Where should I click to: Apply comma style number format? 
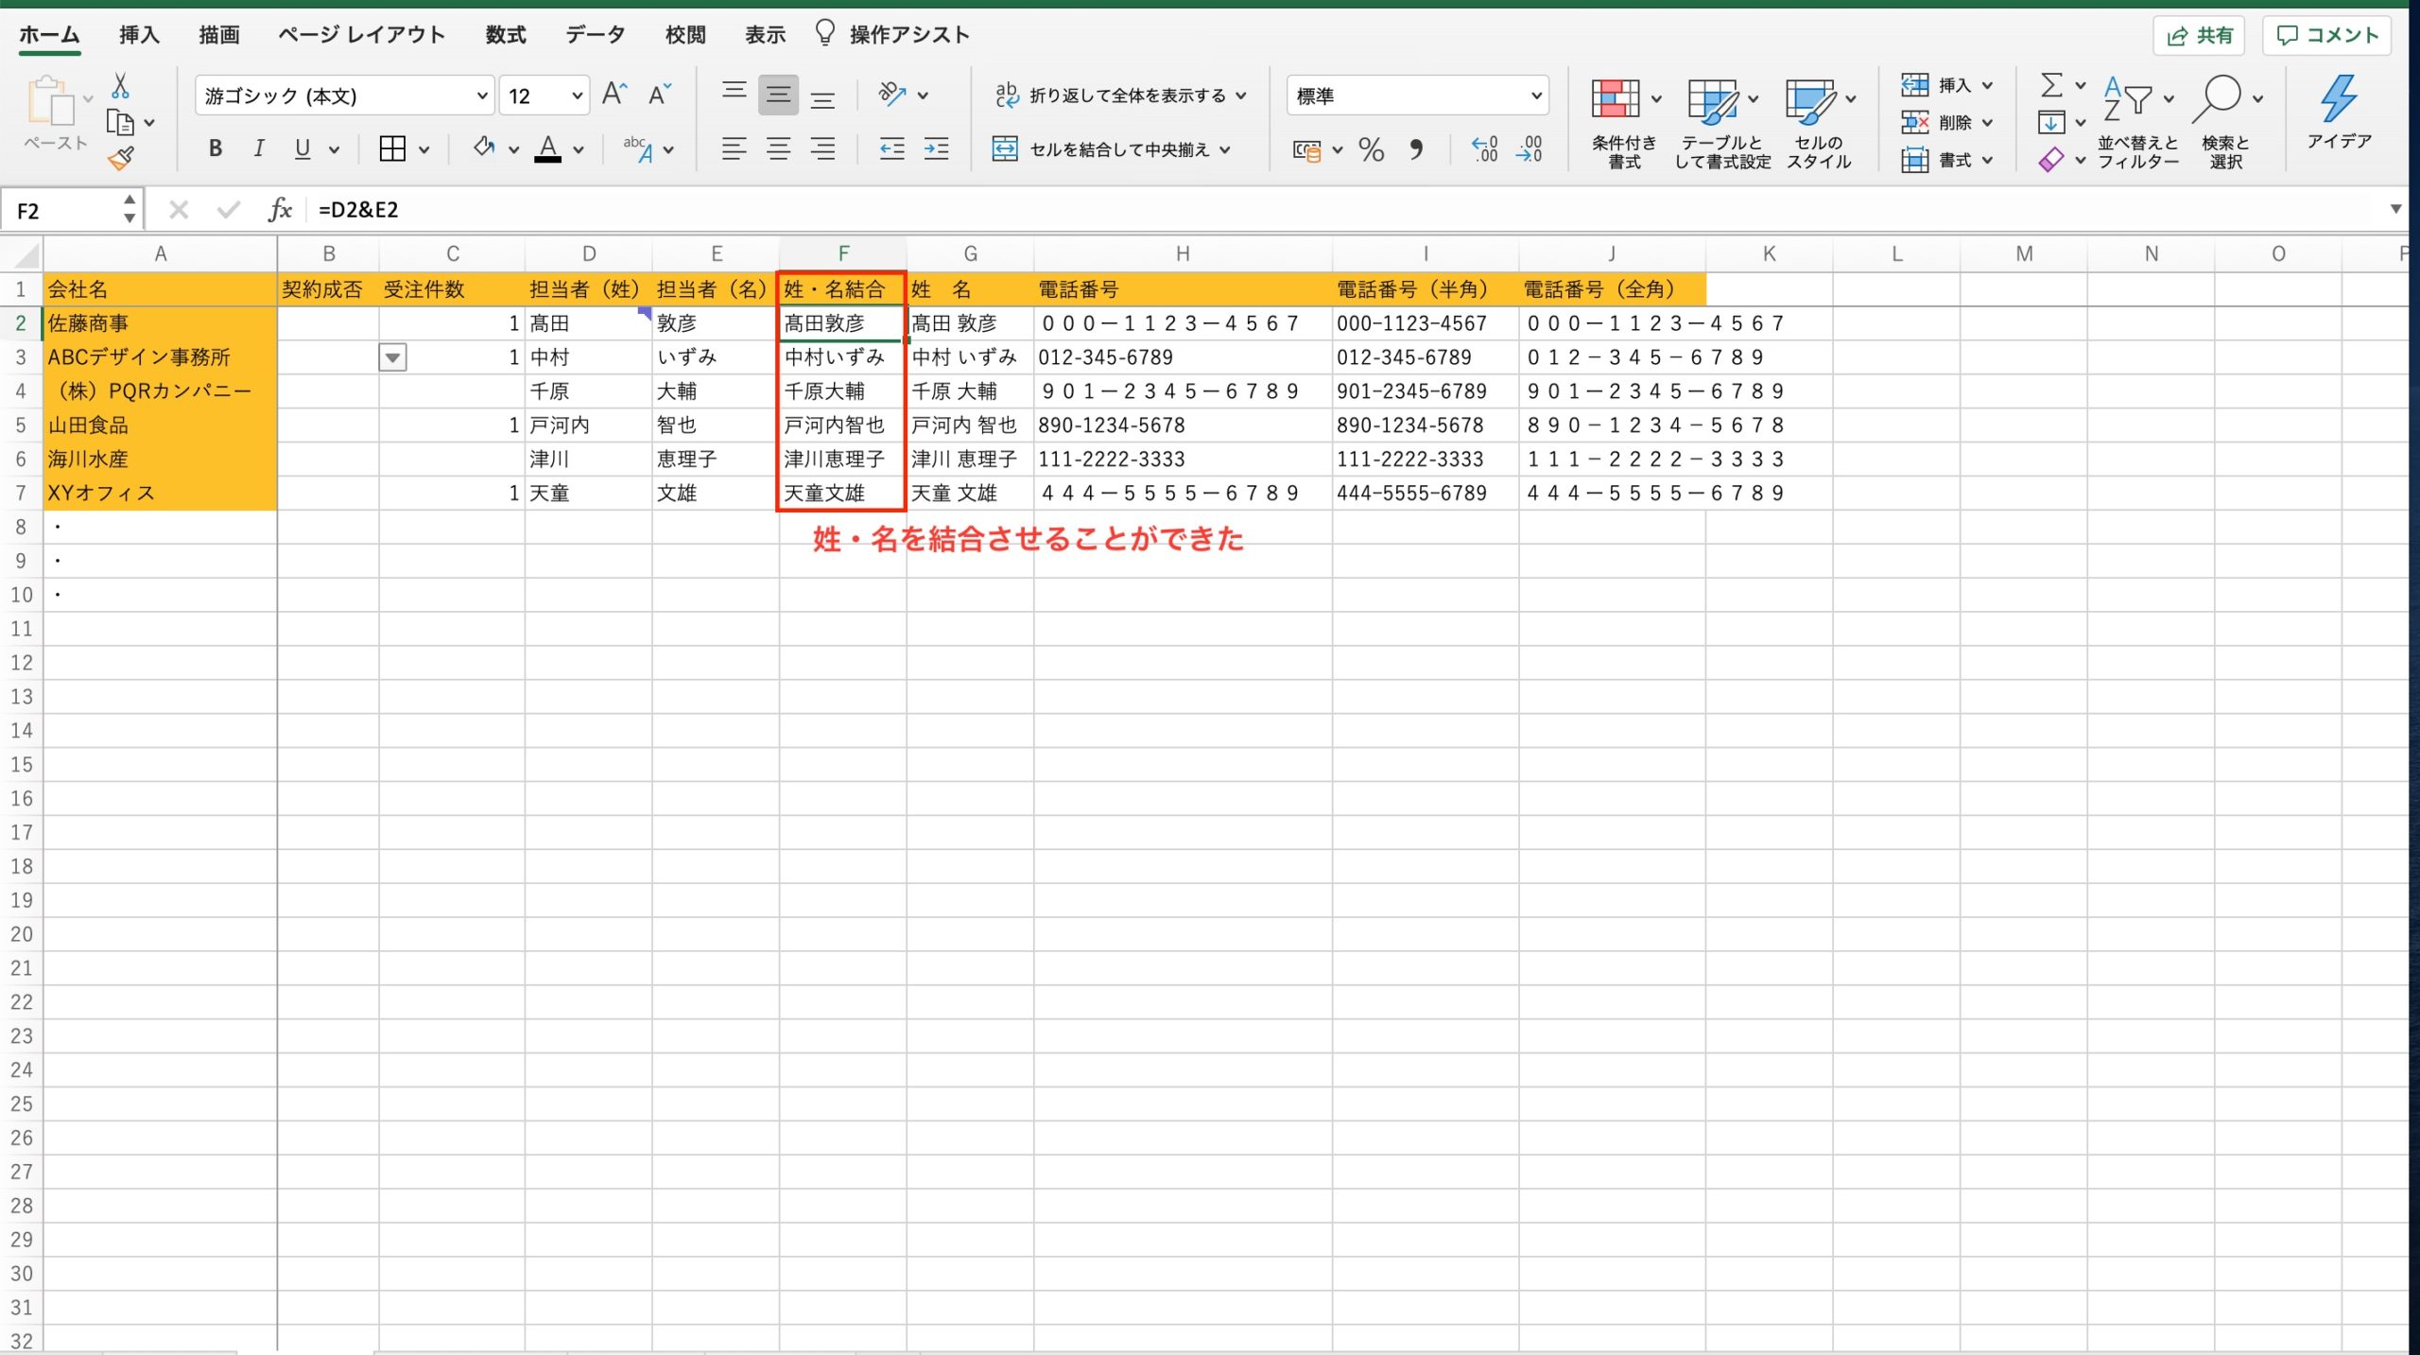click(1416, 149)
